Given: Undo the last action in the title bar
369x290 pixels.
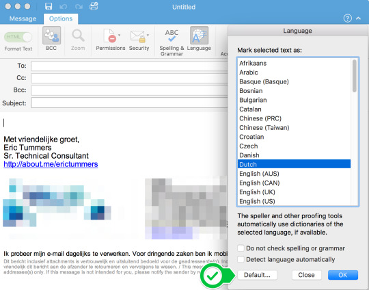Looking at the screenshot, I should tap(63, 6).
